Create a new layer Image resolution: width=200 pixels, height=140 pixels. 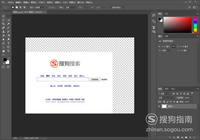[190, 138]
